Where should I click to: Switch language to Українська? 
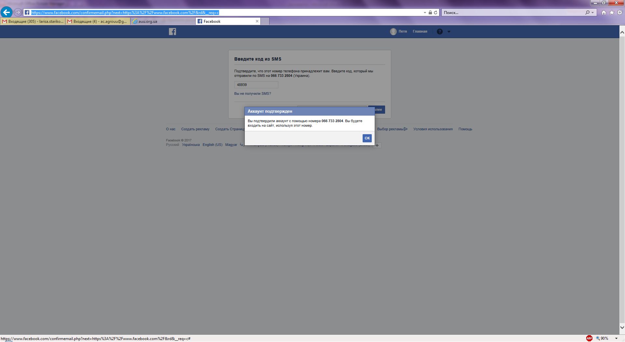[x=191, y=145]
